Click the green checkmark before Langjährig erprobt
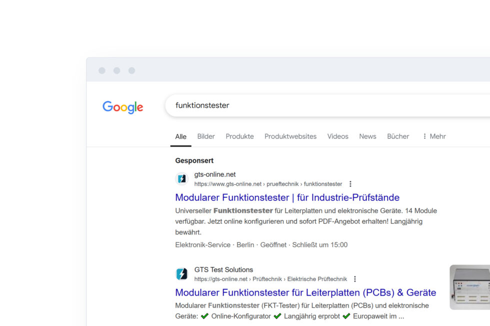This screenshot has width=490, height=326. [277, 317]
